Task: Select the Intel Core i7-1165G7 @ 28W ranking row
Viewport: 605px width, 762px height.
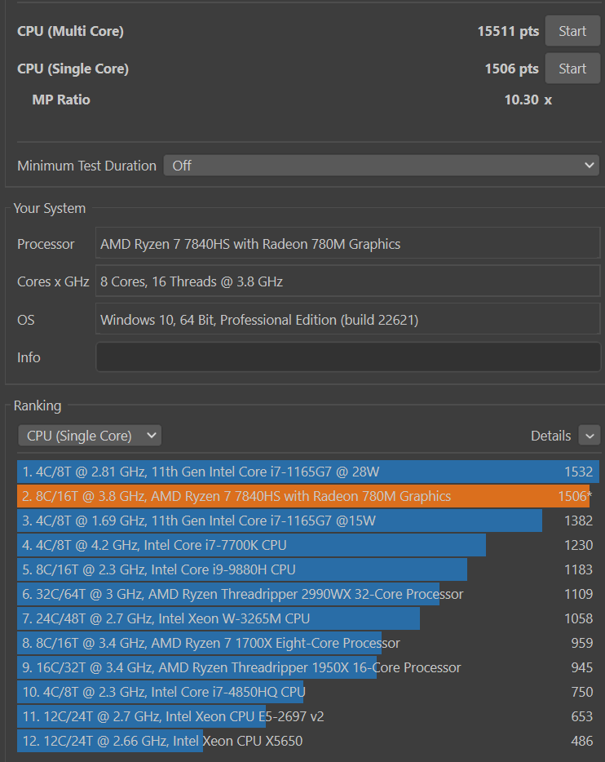Action: click(308, 472)
